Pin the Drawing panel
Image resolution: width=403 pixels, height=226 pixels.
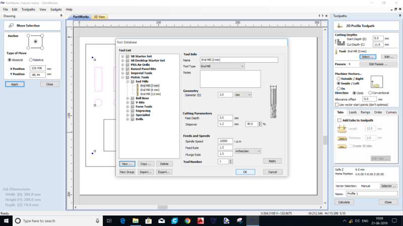click(x=61, y=16)
